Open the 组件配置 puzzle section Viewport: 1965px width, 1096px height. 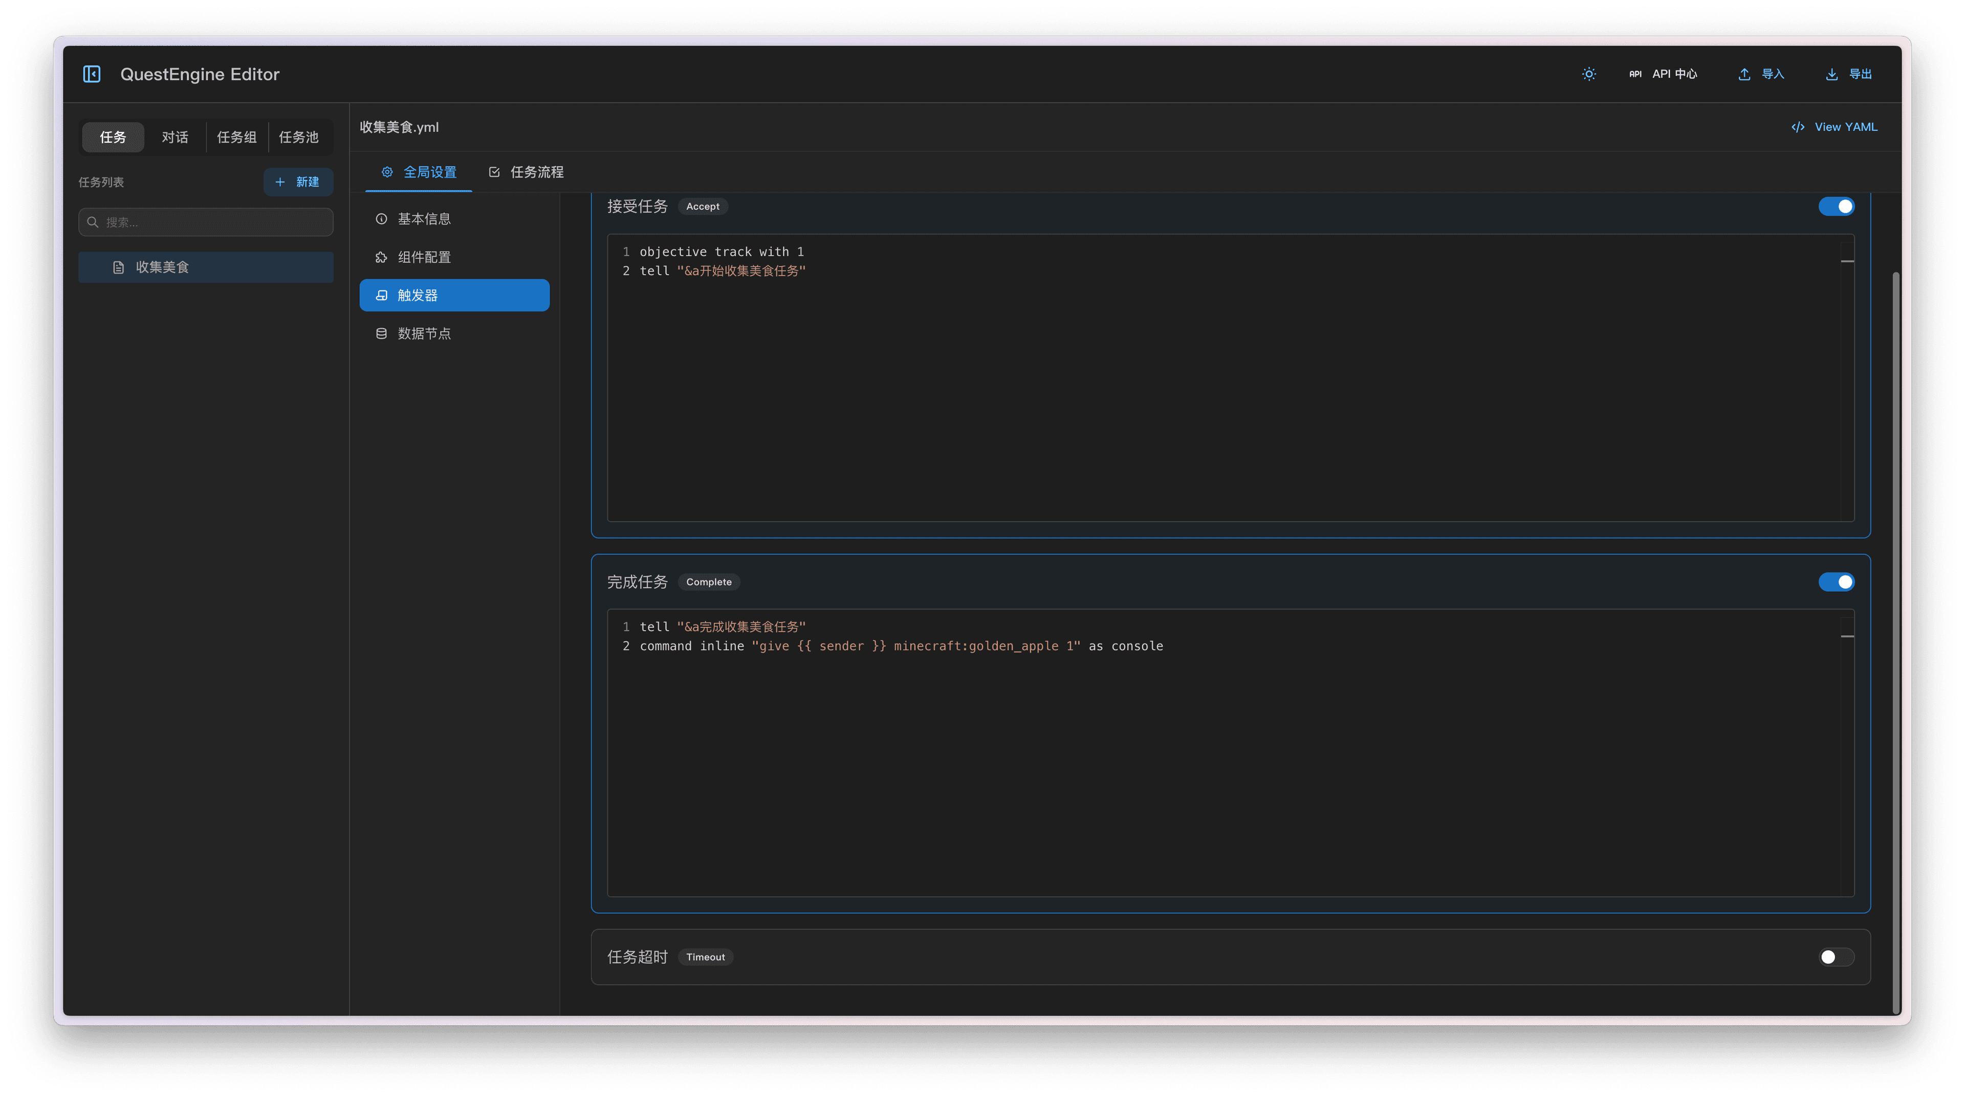click(x=423, y=258)
